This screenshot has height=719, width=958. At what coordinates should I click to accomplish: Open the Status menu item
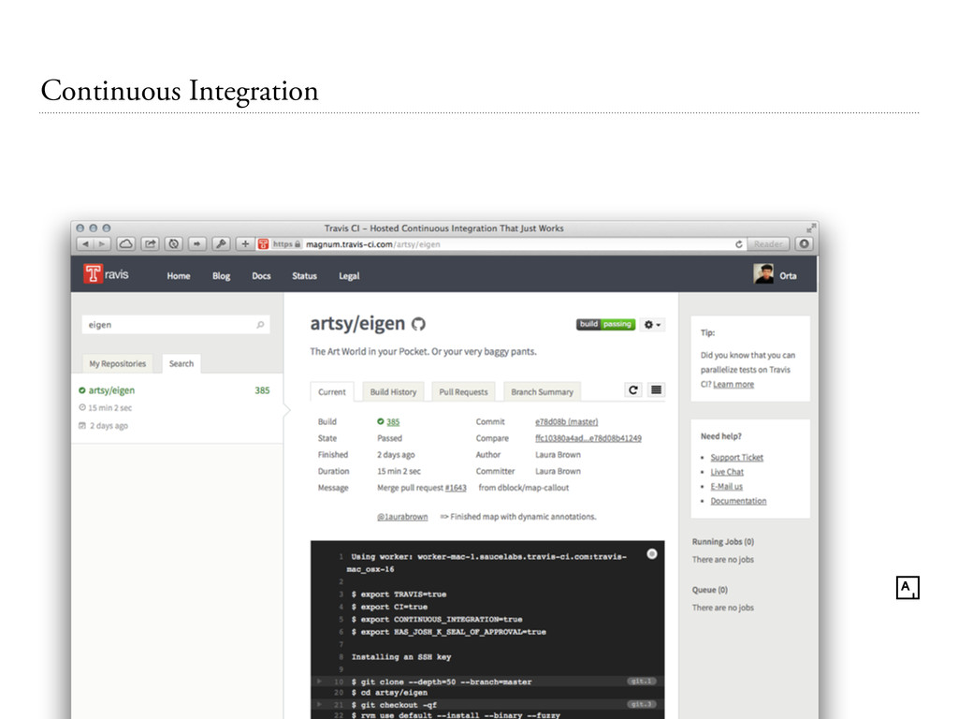(304, 276)
